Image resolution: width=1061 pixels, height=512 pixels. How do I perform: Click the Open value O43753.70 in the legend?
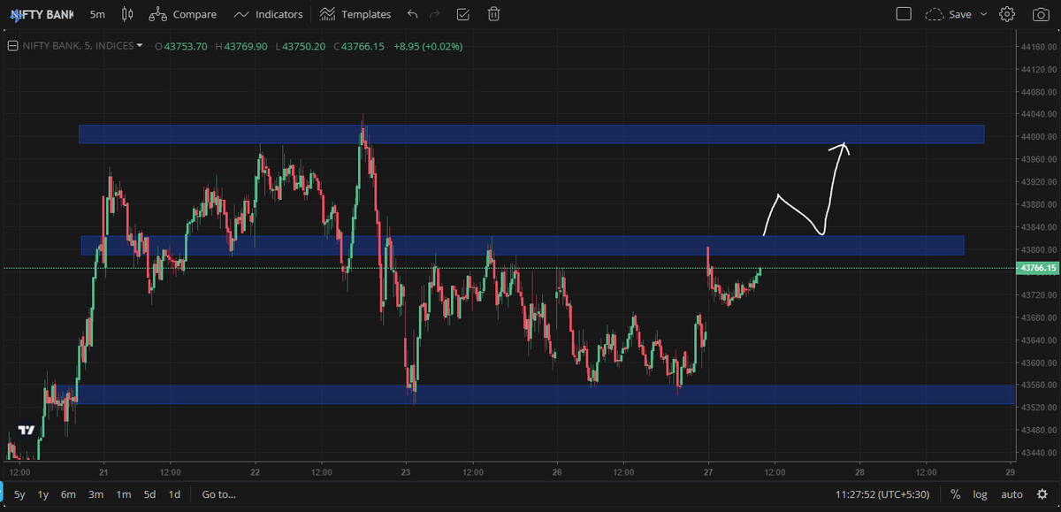(x=181, y=46)
